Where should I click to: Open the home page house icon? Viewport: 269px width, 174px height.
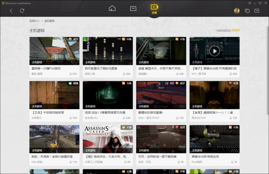coord(112,8)
